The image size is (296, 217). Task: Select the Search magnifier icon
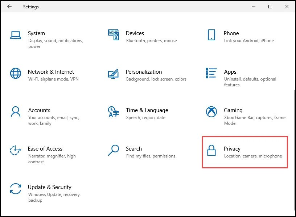click(114, 150)
